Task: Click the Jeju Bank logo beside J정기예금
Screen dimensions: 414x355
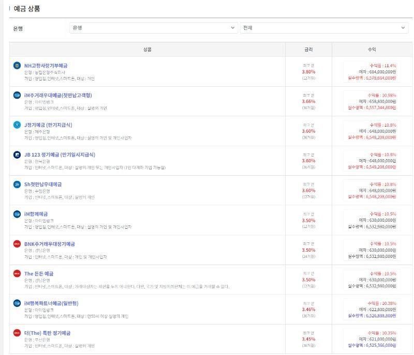Action: point(17,125)
